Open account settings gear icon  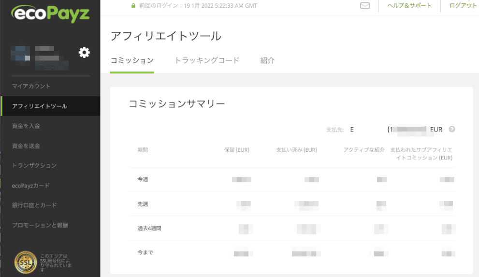pyautogui.click(x=84, y=53)
